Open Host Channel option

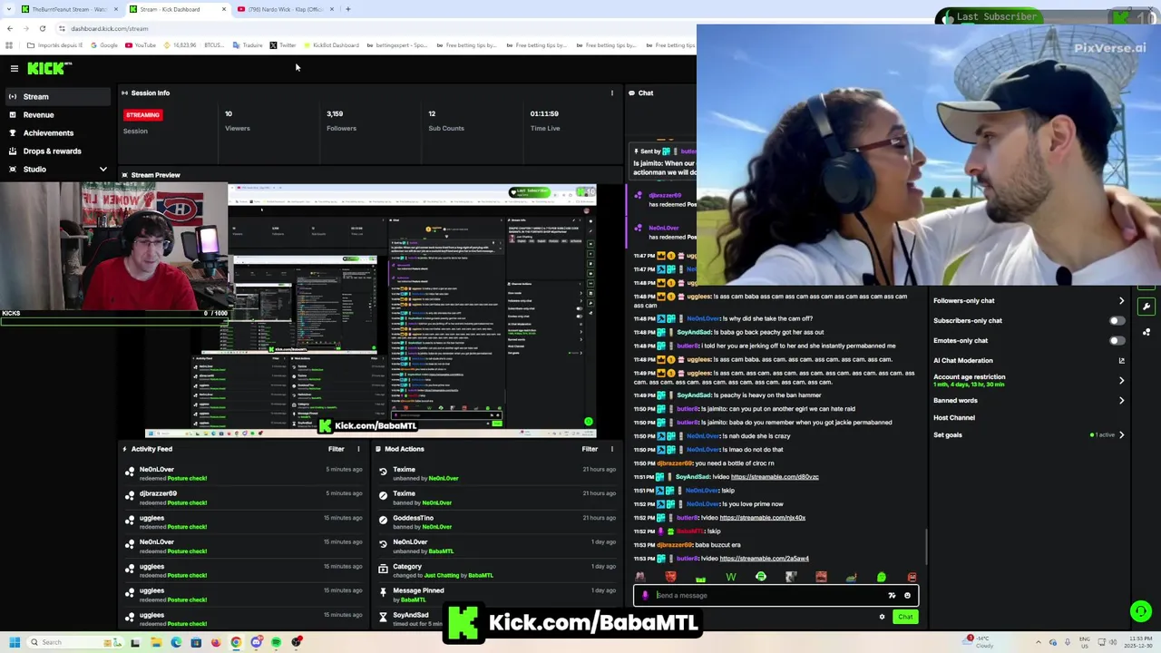pos(954,417)
